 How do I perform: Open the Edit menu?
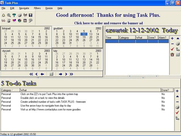pyautogui.click(x=12, y=8)
